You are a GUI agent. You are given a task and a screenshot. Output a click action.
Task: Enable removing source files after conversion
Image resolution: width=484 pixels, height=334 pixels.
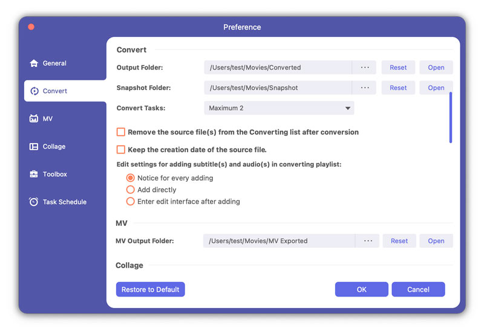(x=121, y=132)
